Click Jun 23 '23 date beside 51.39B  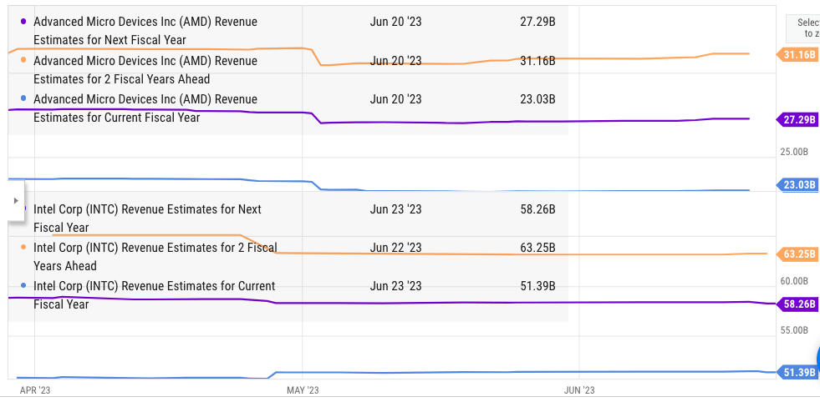pyautogui.click(x=395, y=286)
